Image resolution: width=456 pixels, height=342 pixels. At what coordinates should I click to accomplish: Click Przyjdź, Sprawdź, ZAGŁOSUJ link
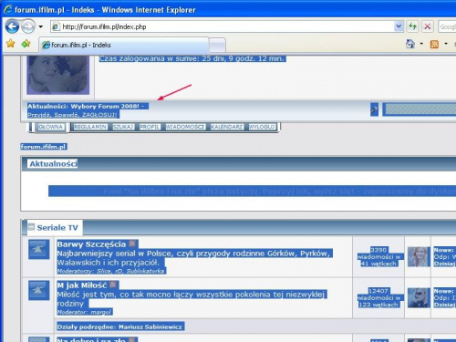pyautogui.click(x=72, y=115)
